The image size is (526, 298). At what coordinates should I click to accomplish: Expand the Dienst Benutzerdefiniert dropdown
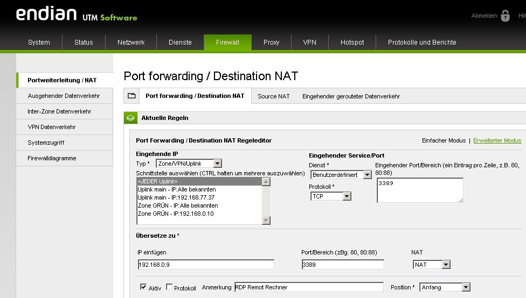click(341, 175)
